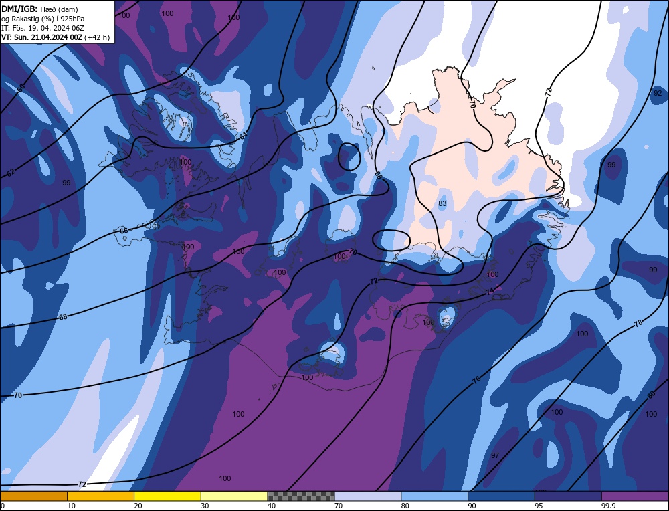Click the contour label 60
This screenshot has height=511, width=669.
coord(21,87)
